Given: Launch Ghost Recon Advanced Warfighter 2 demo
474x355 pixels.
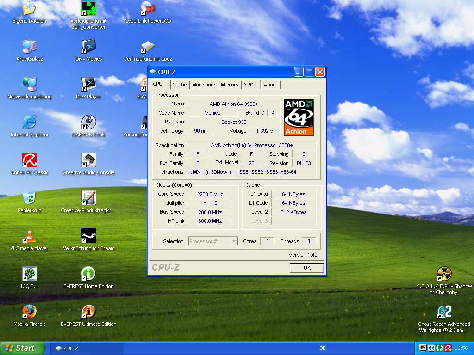Looking at the screenshot, I should (x=444, y=312).
